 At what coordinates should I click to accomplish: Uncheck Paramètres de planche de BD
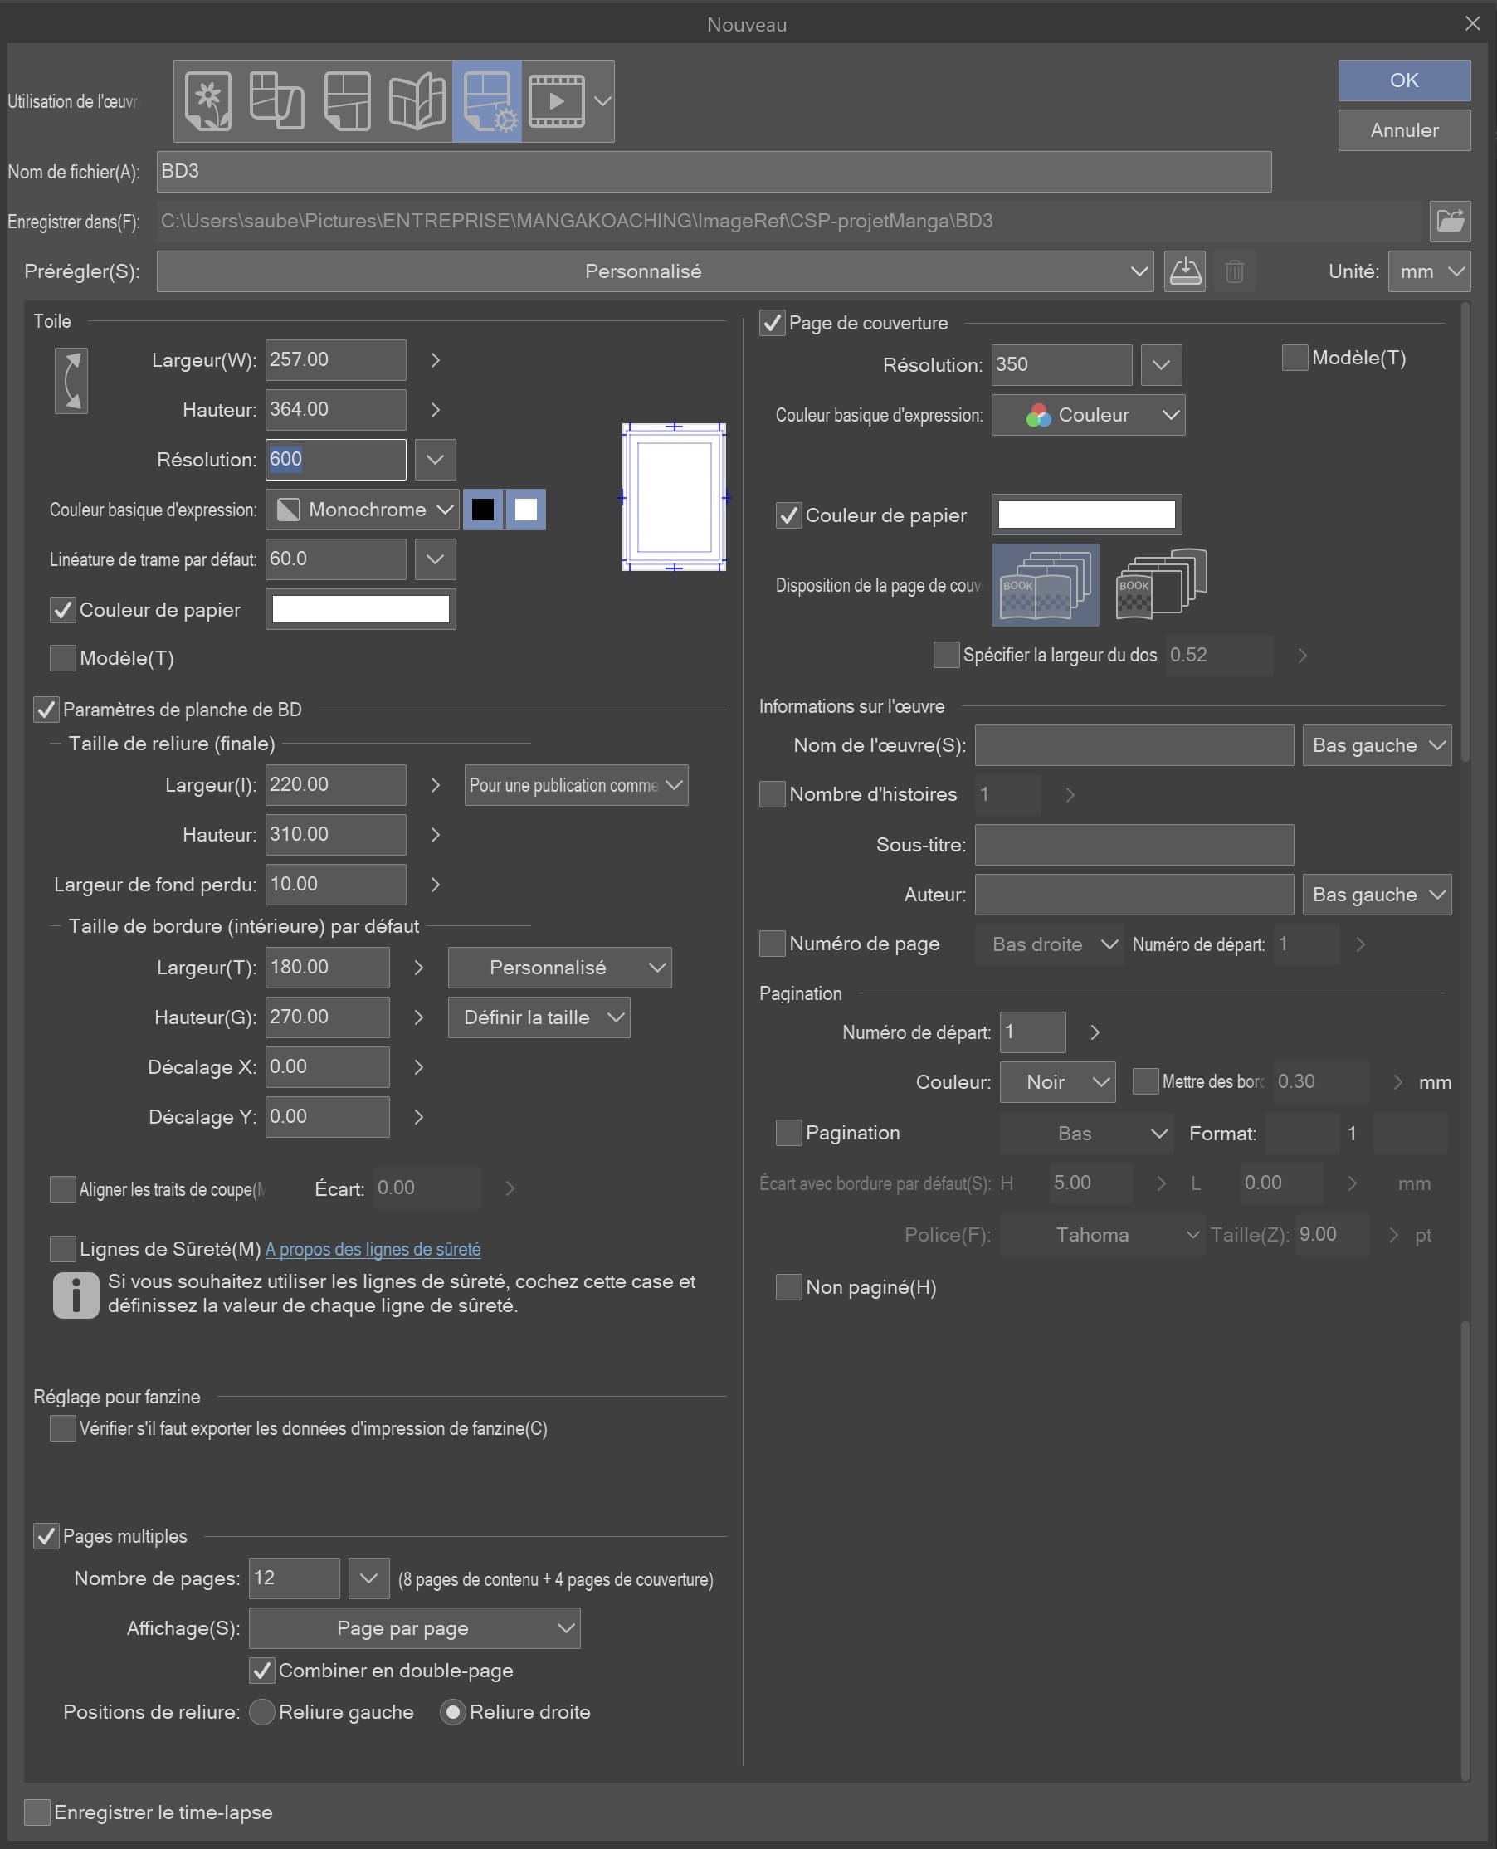pyautogui.click(x=46, y=710)
